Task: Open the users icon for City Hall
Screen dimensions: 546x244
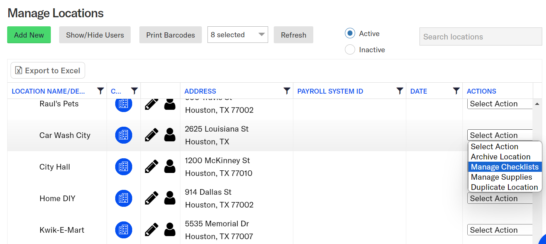Action: click(170, 167)
